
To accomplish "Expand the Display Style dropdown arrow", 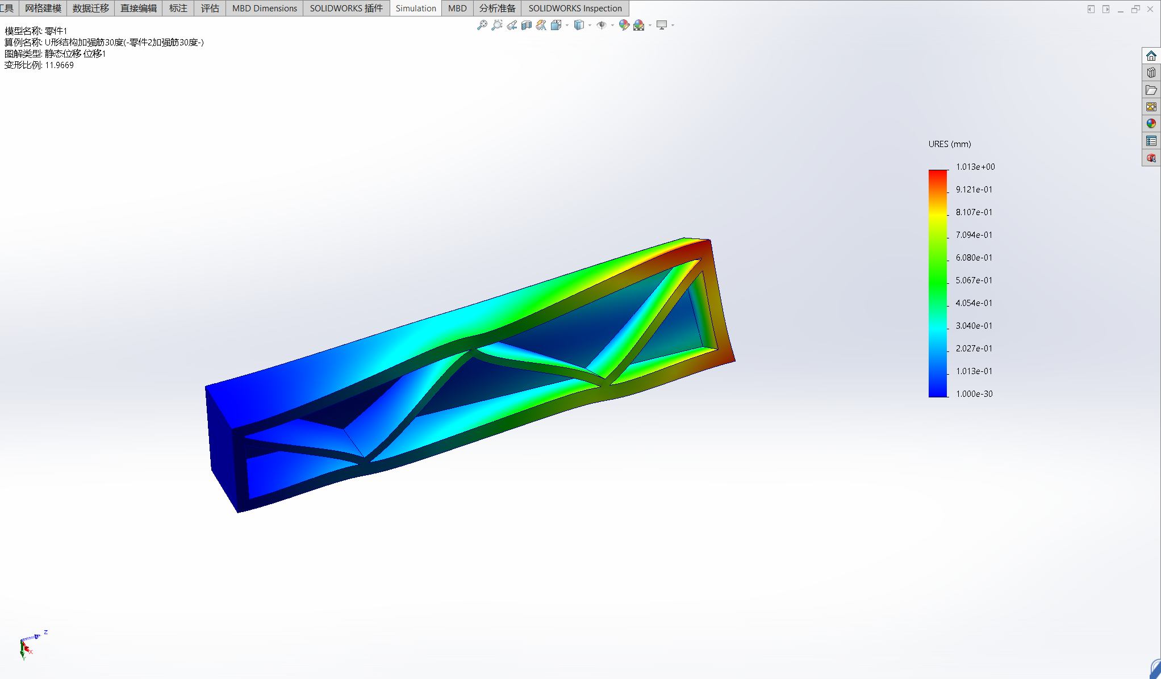I will 590,25.
